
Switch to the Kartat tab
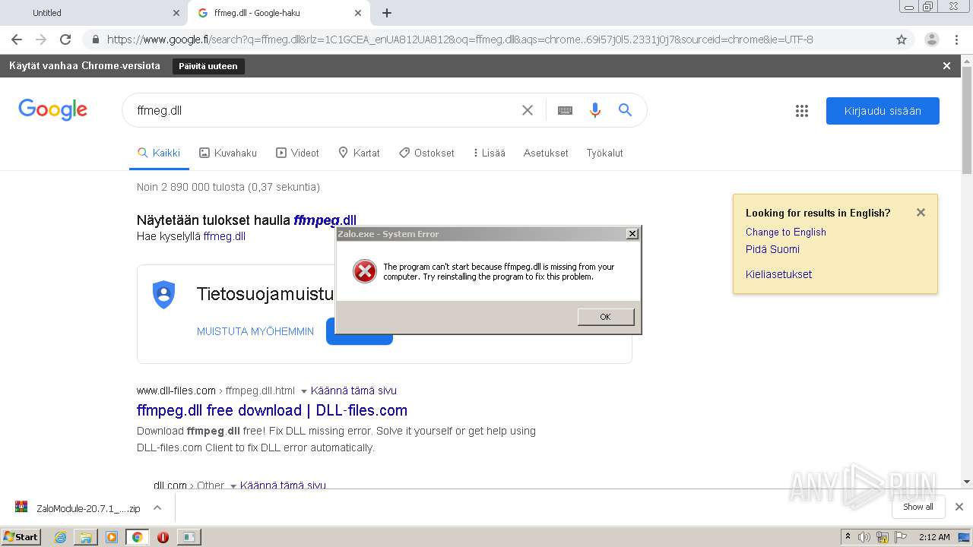pyautogui.click(x=359, y=153)
